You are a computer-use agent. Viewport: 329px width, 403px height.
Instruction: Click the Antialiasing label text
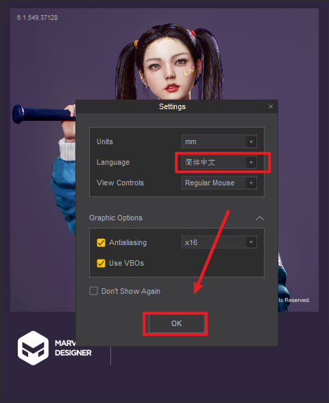coord(127,242)
